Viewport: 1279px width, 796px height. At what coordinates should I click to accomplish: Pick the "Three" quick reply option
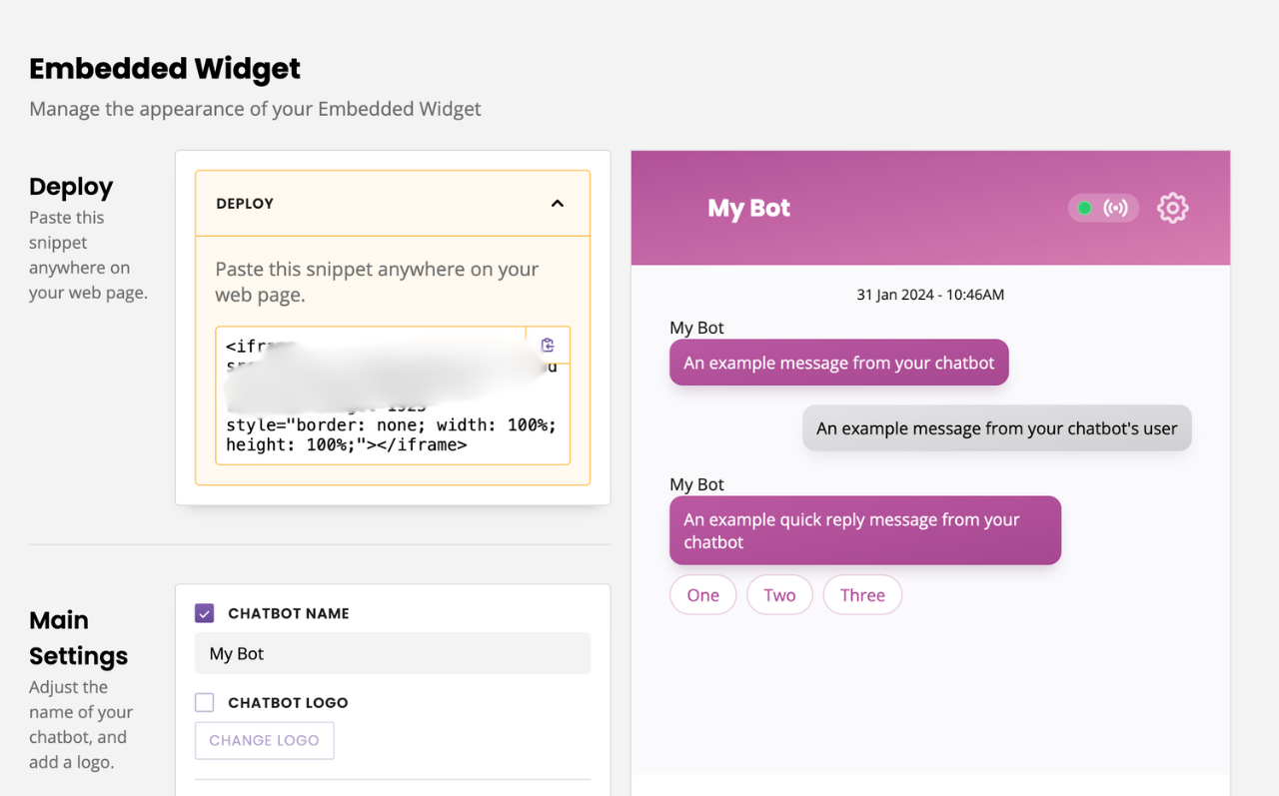click(861, 594)
